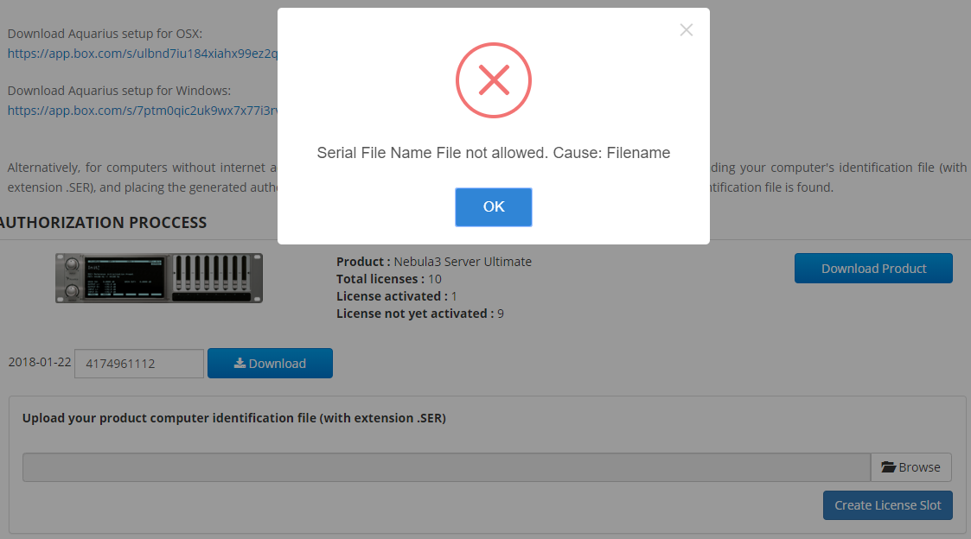Click the download arrow icon beside the serial
The height and width of the screenshot is (539, 971).
click(239, 364)
